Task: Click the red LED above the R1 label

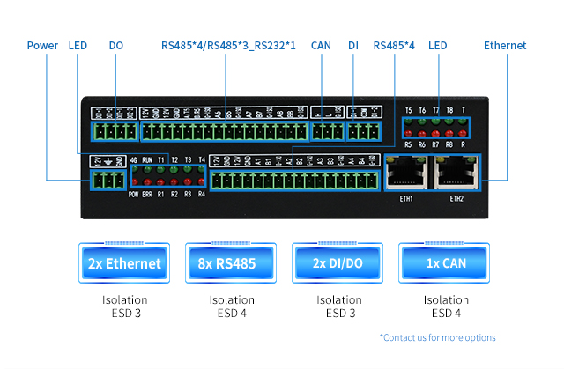Action: (x=160, y=181)
